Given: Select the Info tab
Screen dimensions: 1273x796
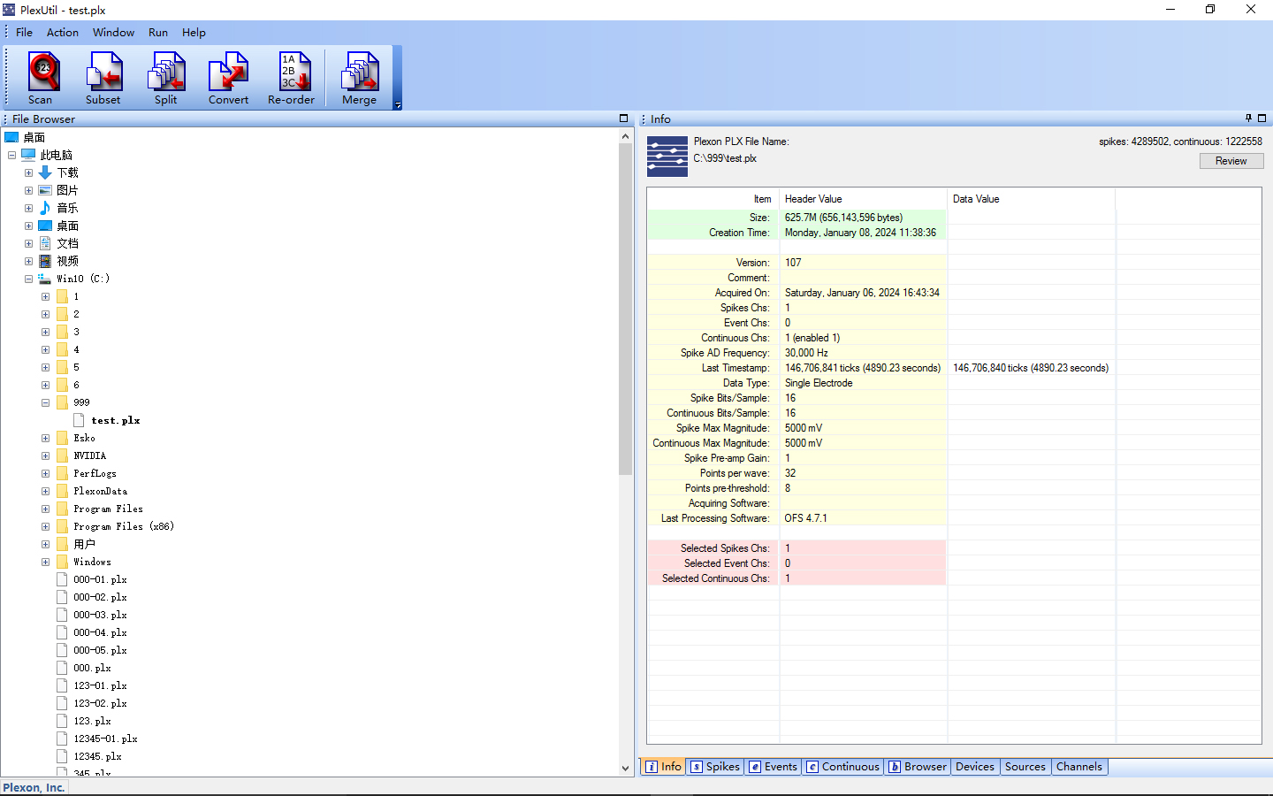Looking at the screenshot, I should coord(663,767).
